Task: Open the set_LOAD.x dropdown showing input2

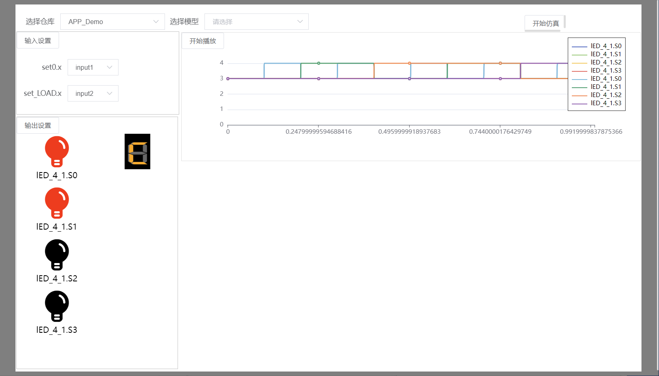Action: pos(93,93)
